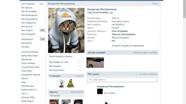
Task: Click the Christmas tree gift icon
Action: click(70, 83)
